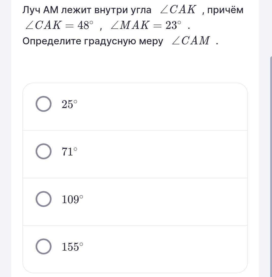The image size is (272, 277).
Task: Select the 25° radio button
Action: (x=43, y=104)
